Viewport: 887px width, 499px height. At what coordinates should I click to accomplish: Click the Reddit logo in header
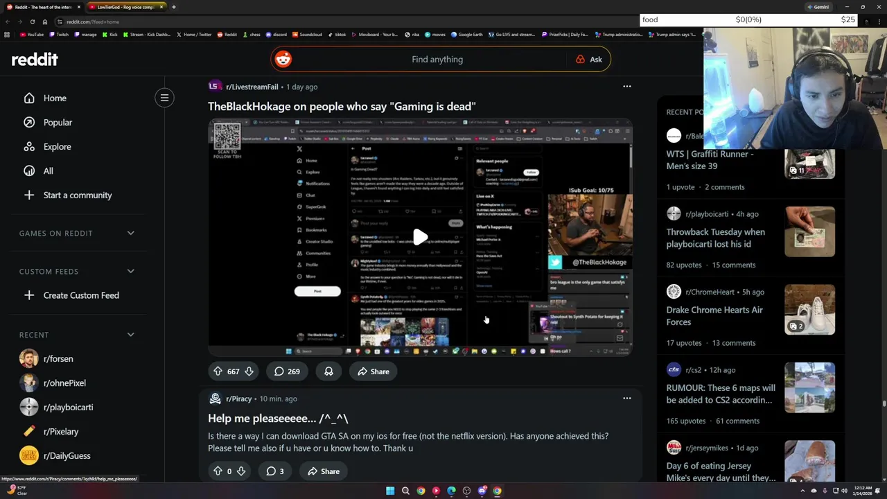click(x=35, y=60)
